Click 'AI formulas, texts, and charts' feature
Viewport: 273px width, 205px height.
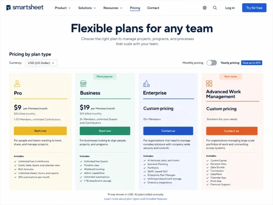click(x=163, y=160)
